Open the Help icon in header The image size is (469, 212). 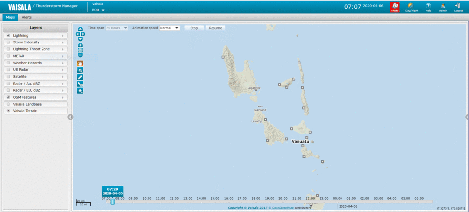click(x=428, y=6)
